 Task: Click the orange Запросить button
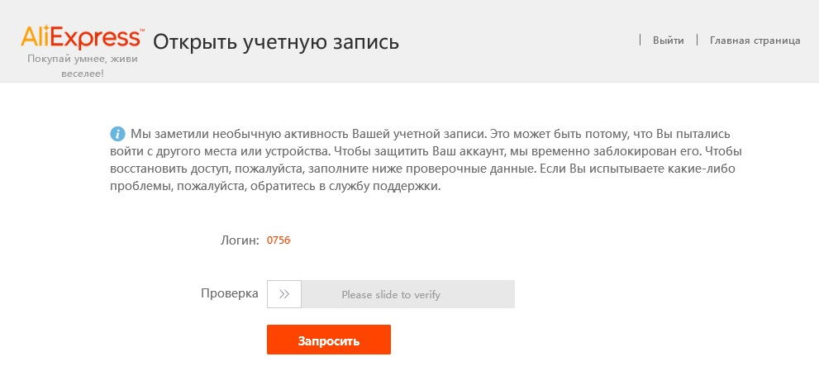(329, 340)
